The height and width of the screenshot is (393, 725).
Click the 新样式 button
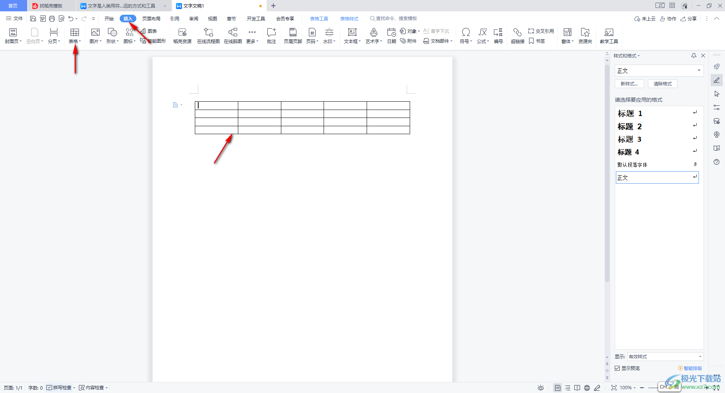(x=629, y=84)
